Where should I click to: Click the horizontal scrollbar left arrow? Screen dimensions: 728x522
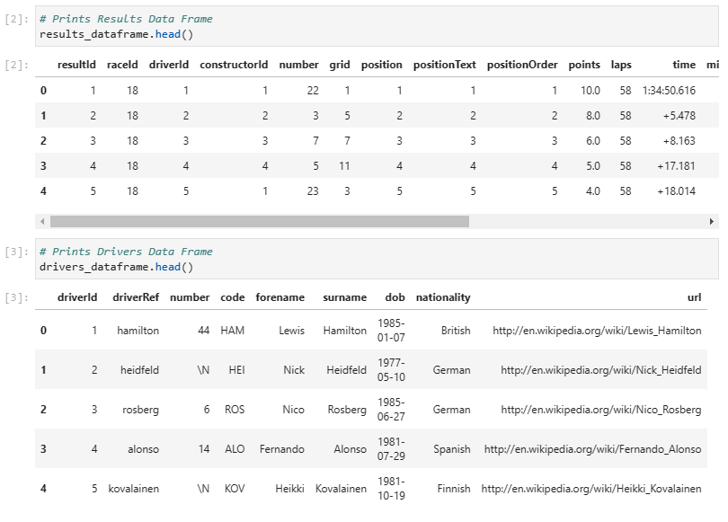pos(42,221)
